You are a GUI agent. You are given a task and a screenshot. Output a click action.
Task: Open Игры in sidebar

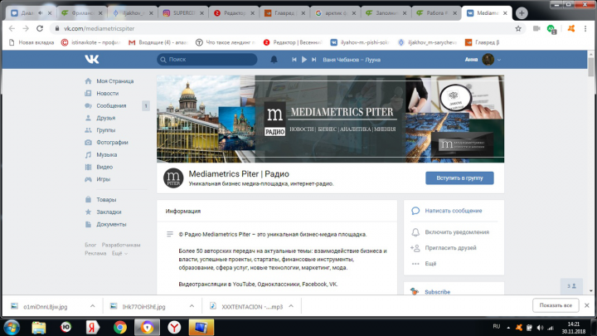(x=103, y=179)
